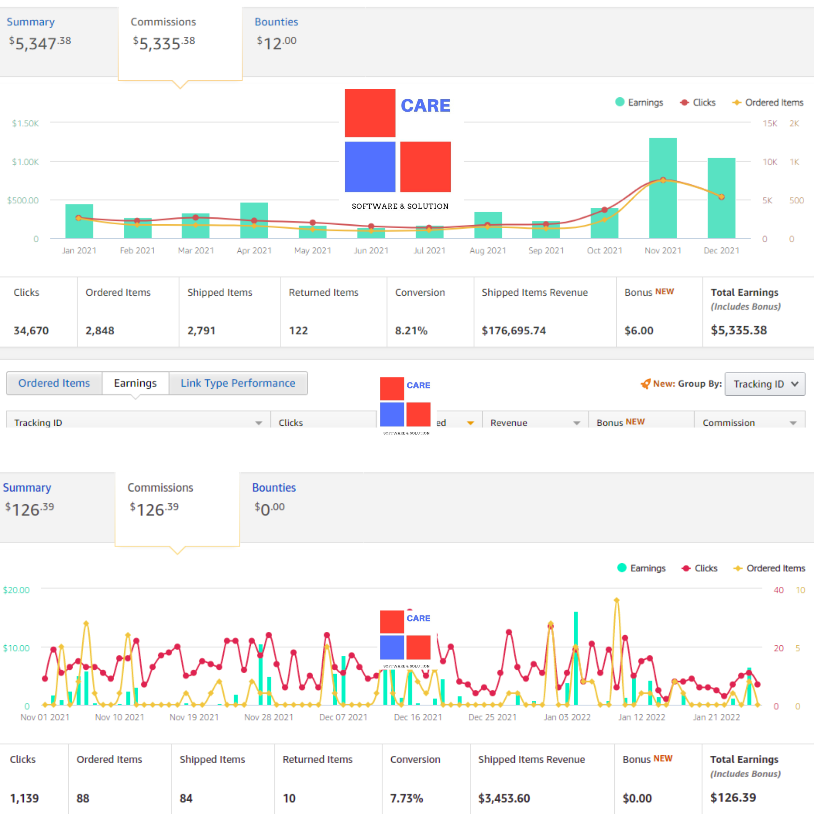Click the 10 Returned Items total
814x814 pixels.
point(289,798)
